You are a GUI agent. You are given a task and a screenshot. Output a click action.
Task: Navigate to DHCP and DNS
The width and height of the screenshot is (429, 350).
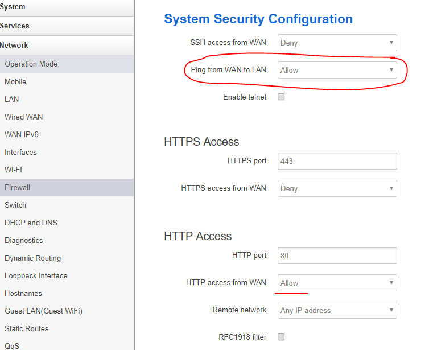click(31, 223)
